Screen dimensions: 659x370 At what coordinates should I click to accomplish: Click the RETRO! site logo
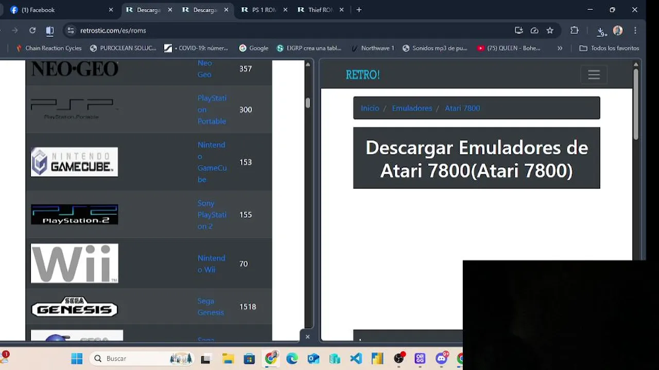(x=362, y=75)
